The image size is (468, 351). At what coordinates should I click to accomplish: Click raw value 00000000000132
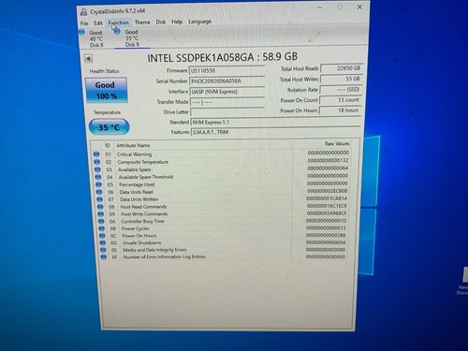coord(328,160)
